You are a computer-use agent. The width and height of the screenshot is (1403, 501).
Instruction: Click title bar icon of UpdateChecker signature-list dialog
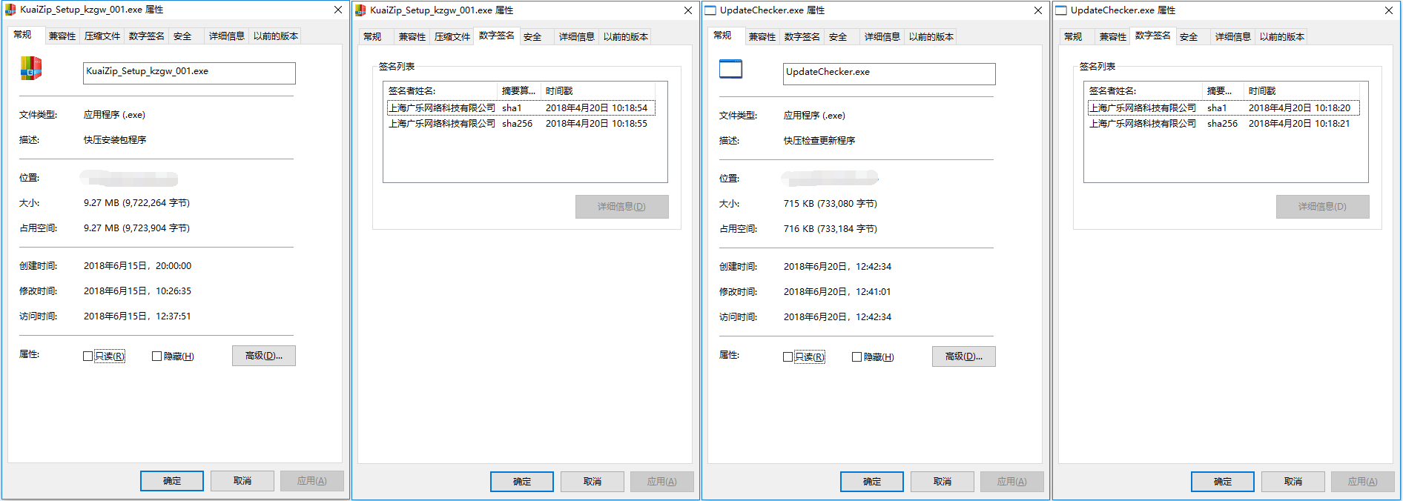point(1061,10)
